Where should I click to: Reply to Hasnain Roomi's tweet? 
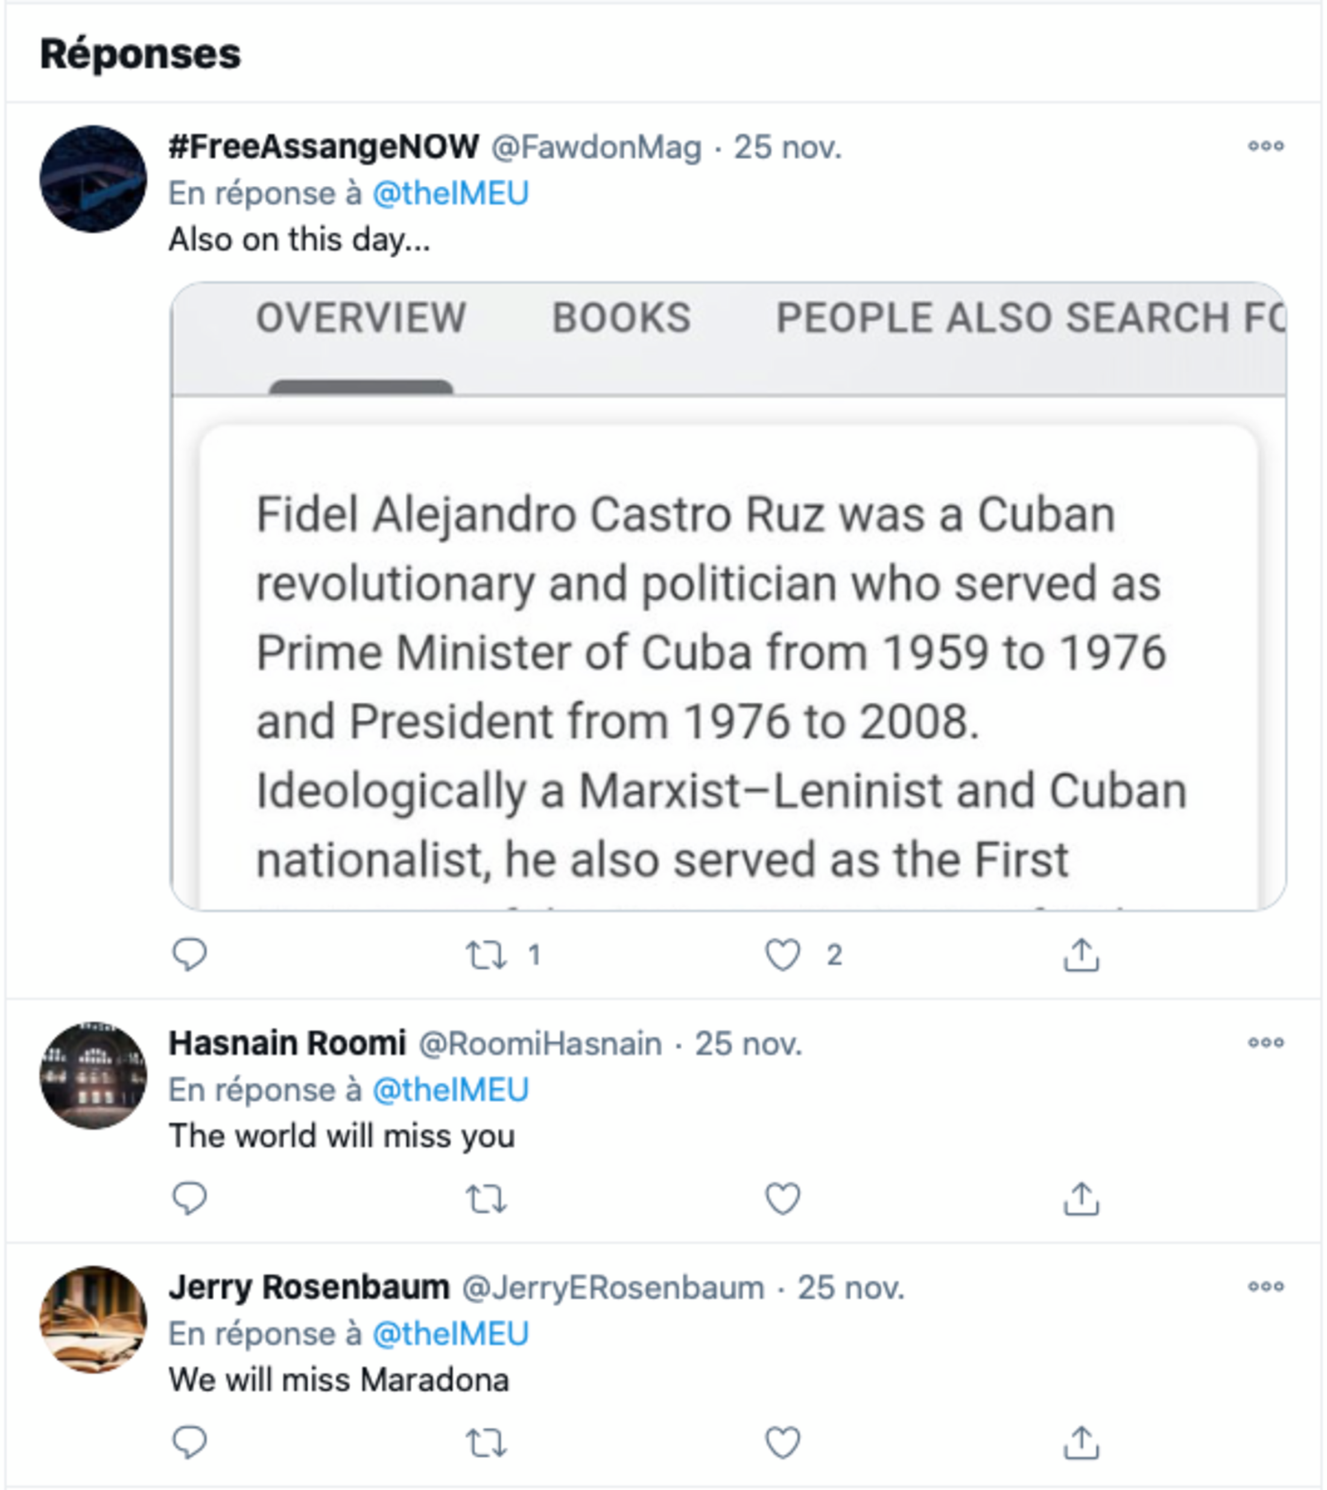point(189,1198)
